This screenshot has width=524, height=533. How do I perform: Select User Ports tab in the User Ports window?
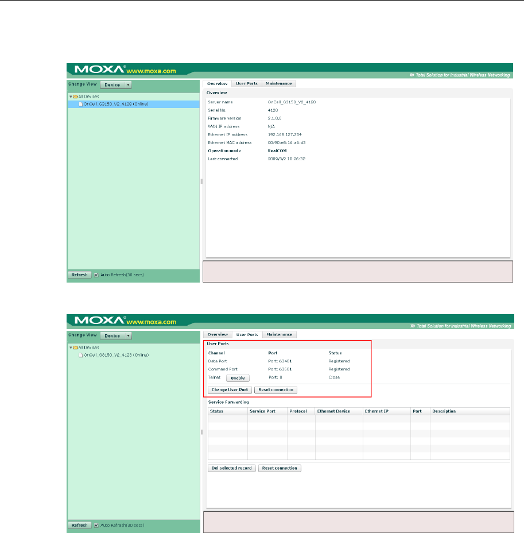click(247, 334)
